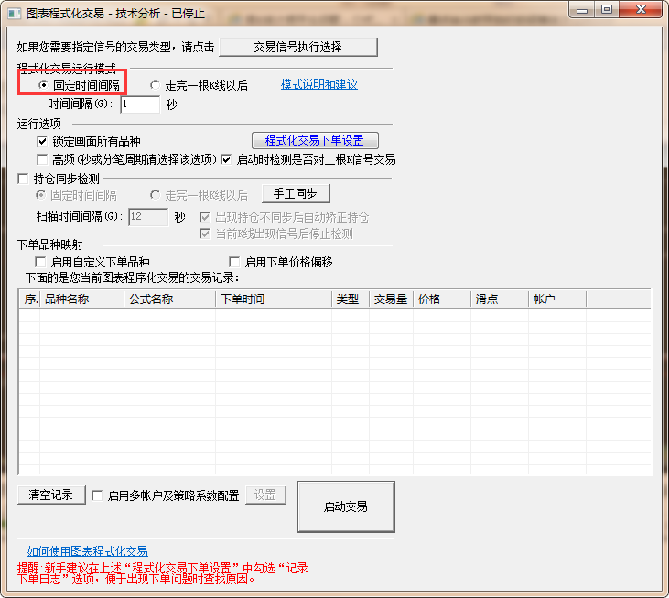Click the 交易量 column header
The width and height of the screenshot is (669, 598).
coord(391,299)
